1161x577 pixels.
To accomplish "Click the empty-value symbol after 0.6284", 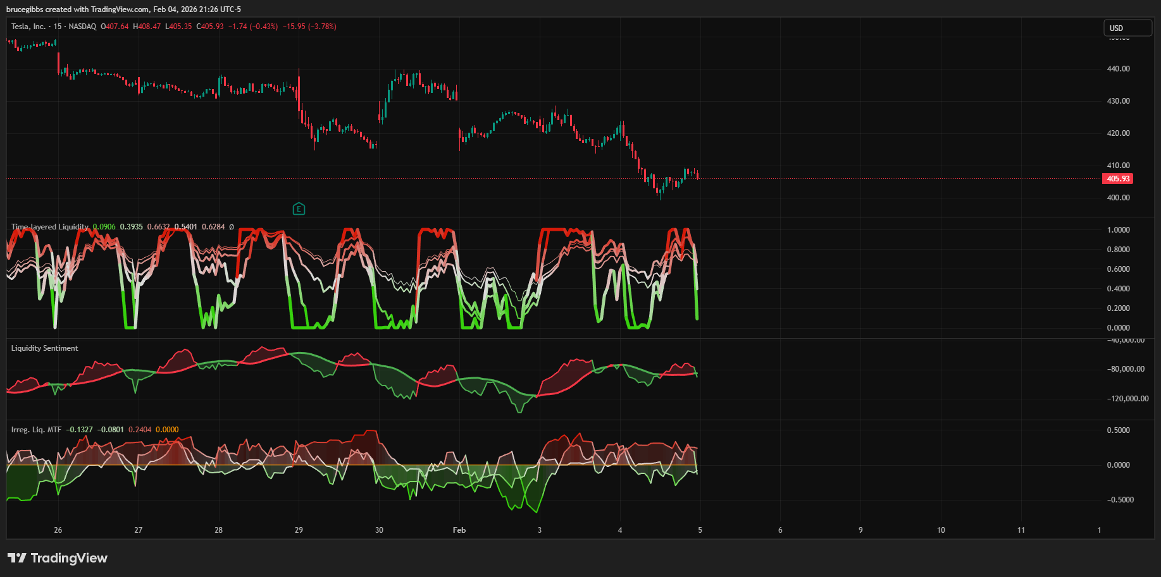I will 232,227.
